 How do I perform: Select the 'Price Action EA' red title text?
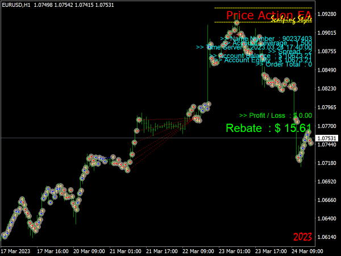[269, 15]
